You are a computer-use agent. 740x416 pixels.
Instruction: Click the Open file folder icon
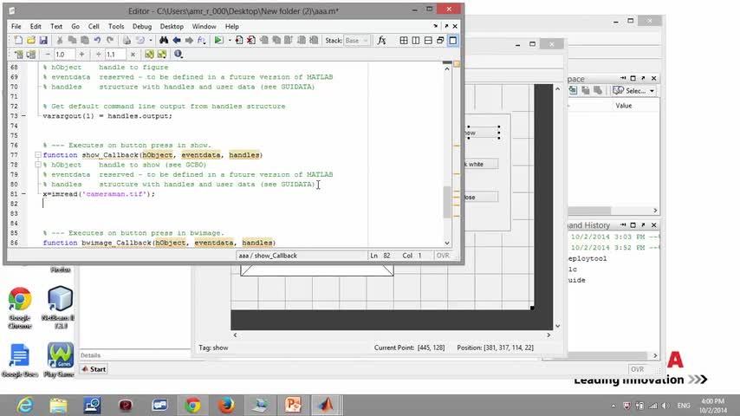31,41
